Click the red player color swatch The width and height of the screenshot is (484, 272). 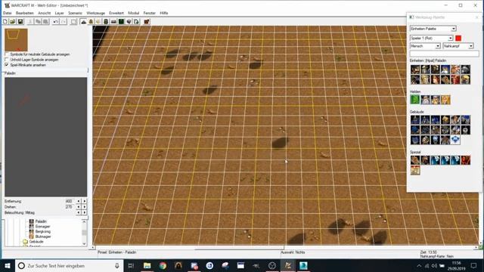tap(458, 38)
